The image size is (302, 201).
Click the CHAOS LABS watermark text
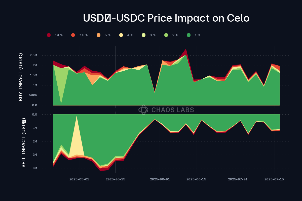click(173, 110)
